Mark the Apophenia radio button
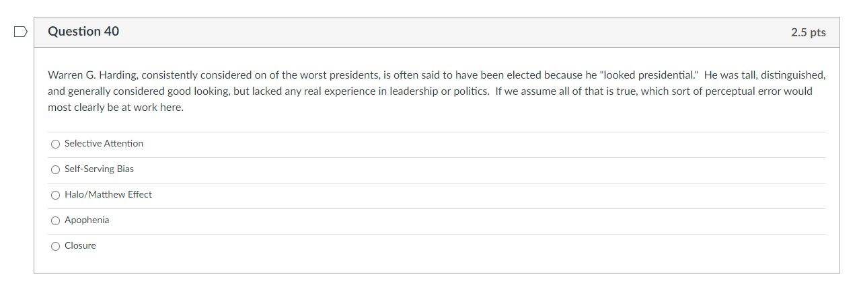 click(x=55, y=220)
